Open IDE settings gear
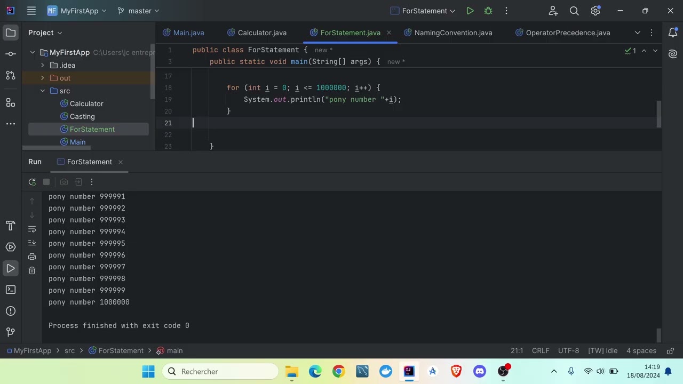 pos(595,11)
